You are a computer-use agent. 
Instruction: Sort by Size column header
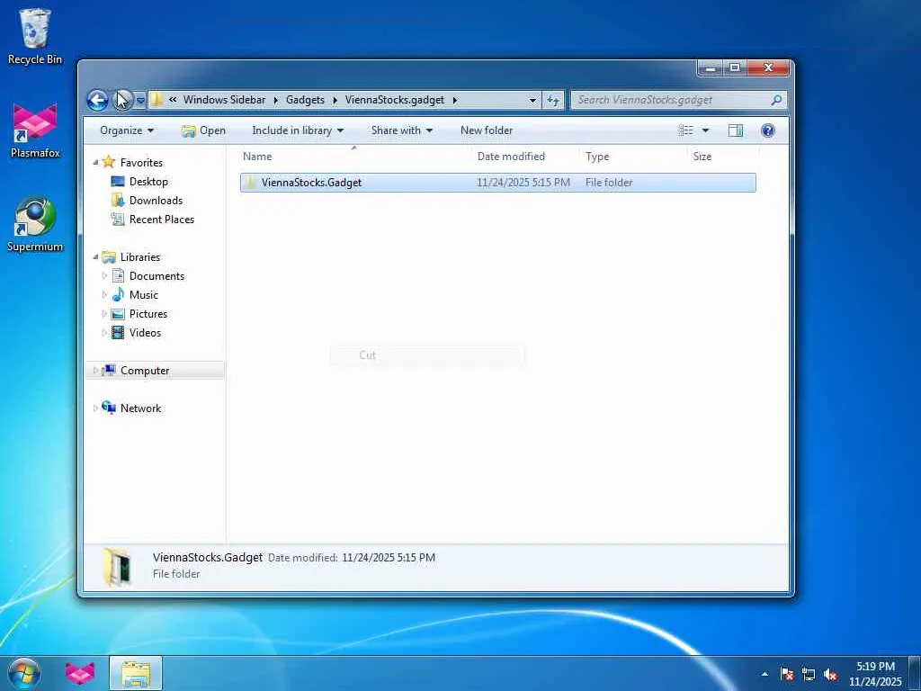(722, 157)
